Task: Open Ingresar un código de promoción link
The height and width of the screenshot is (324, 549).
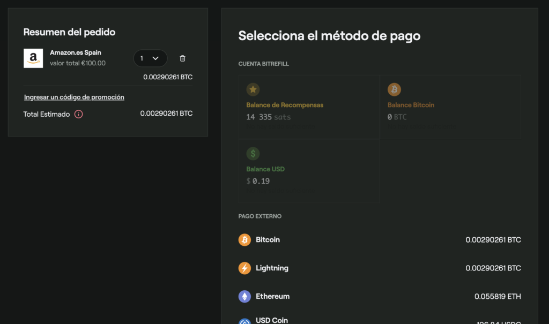Action: coord(74,97)
